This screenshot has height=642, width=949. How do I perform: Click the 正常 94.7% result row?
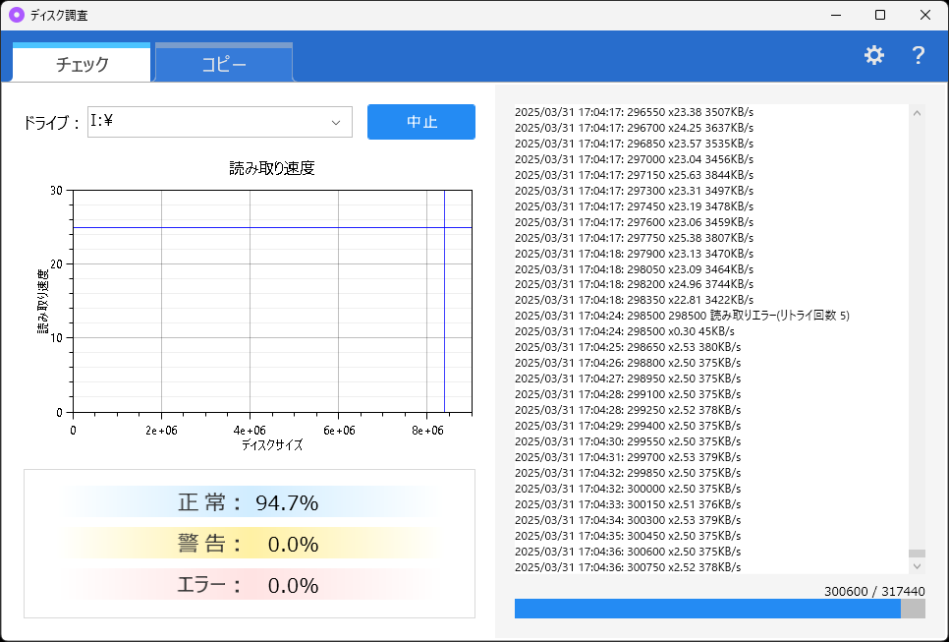pyautogui.click(x=246, y=500)
